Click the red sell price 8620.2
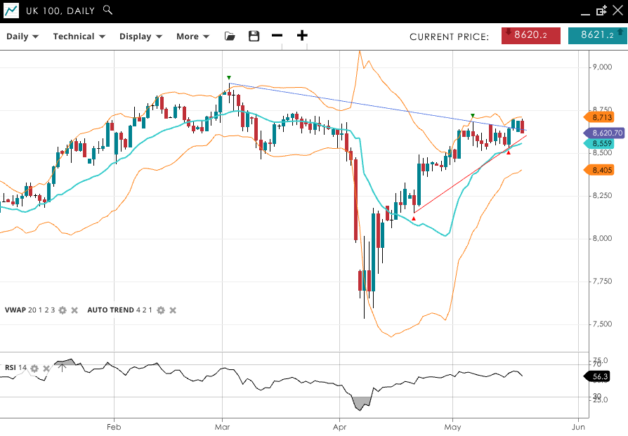The image size is (628, 436). 530,35
